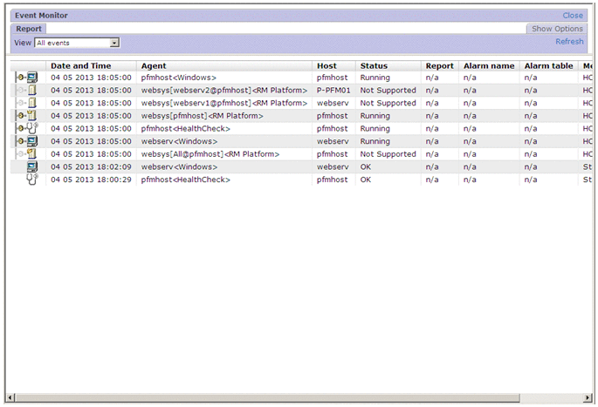Click the 18:02:09 webserv<Windows> computer icon

[32, 166]
